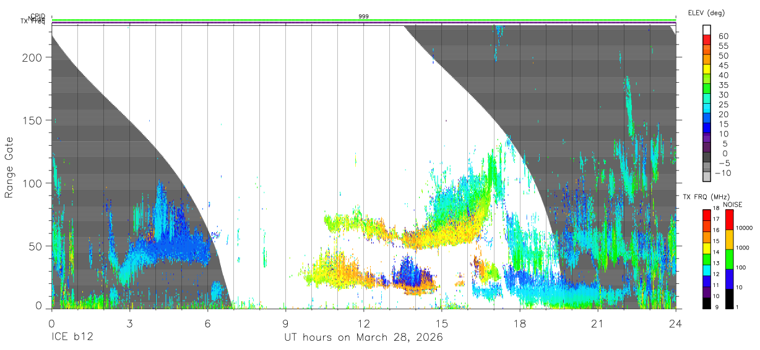Click the "6" hour tick label on the time axis
The height and width of the screenshot is (350, 760).
pyautogui.click(x=207, y=323)
